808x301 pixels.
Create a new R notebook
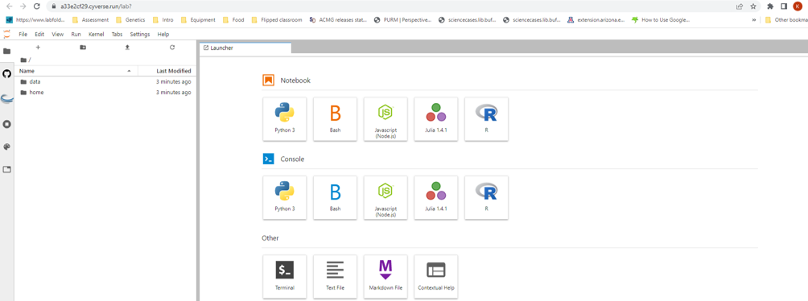[486, 118]
